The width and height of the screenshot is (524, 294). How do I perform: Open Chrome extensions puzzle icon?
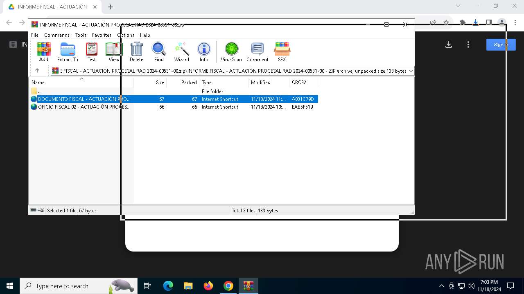point(463,23)
